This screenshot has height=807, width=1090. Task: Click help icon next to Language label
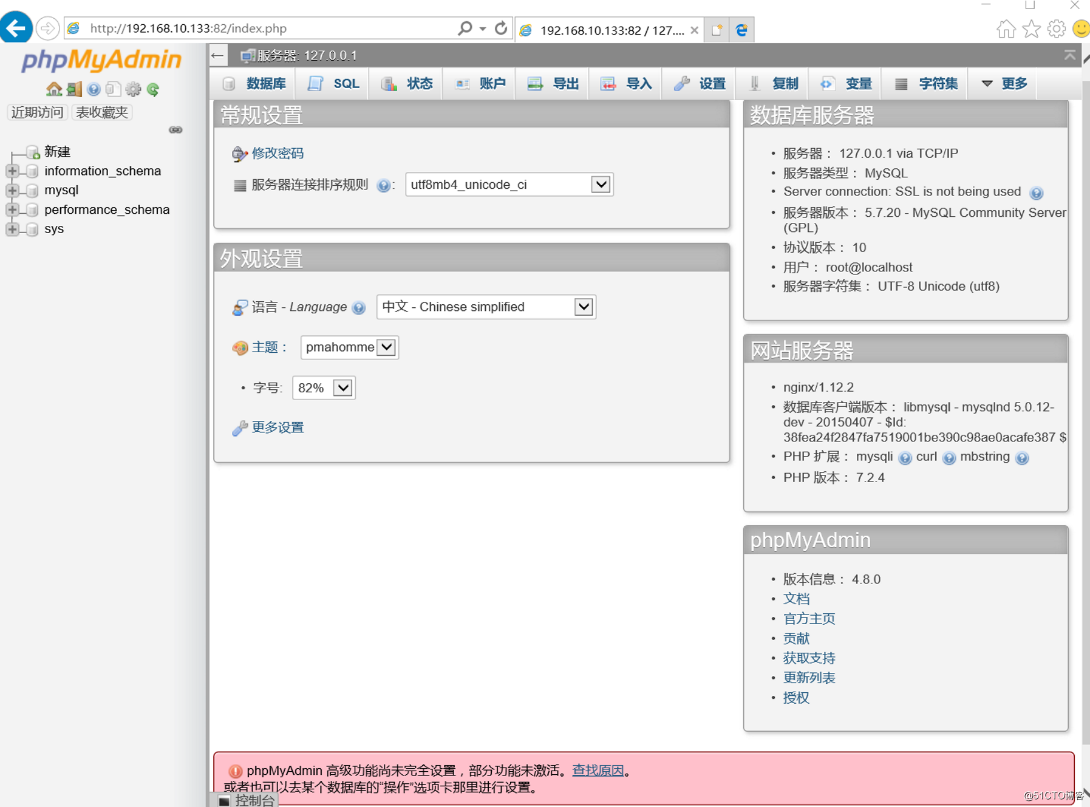(x=359, y=308)
